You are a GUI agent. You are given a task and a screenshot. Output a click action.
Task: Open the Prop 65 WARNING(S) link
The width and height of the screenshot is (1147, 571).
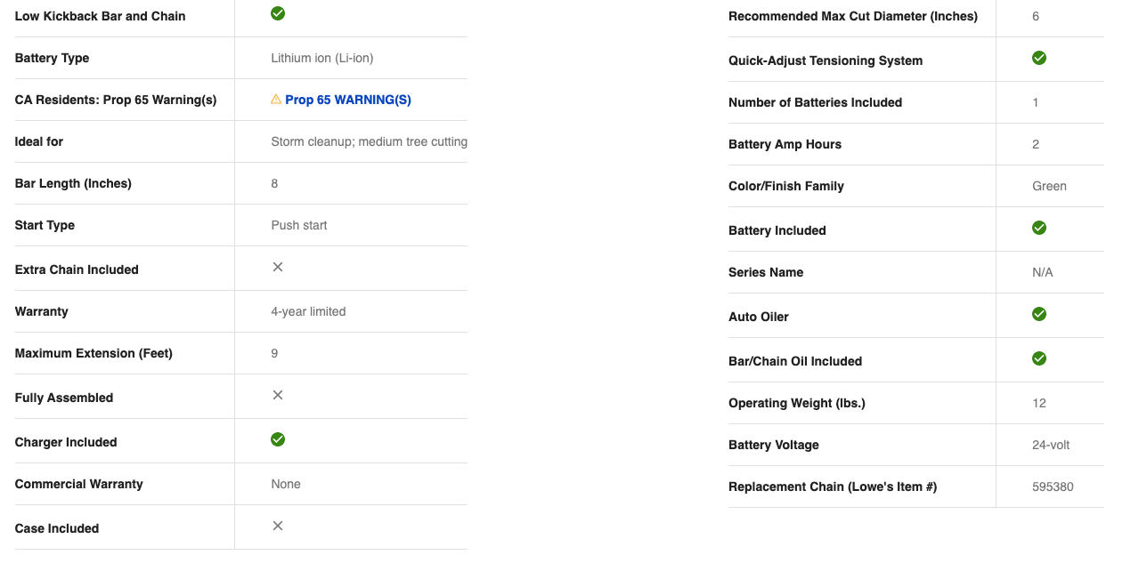(x=347, y=100)
